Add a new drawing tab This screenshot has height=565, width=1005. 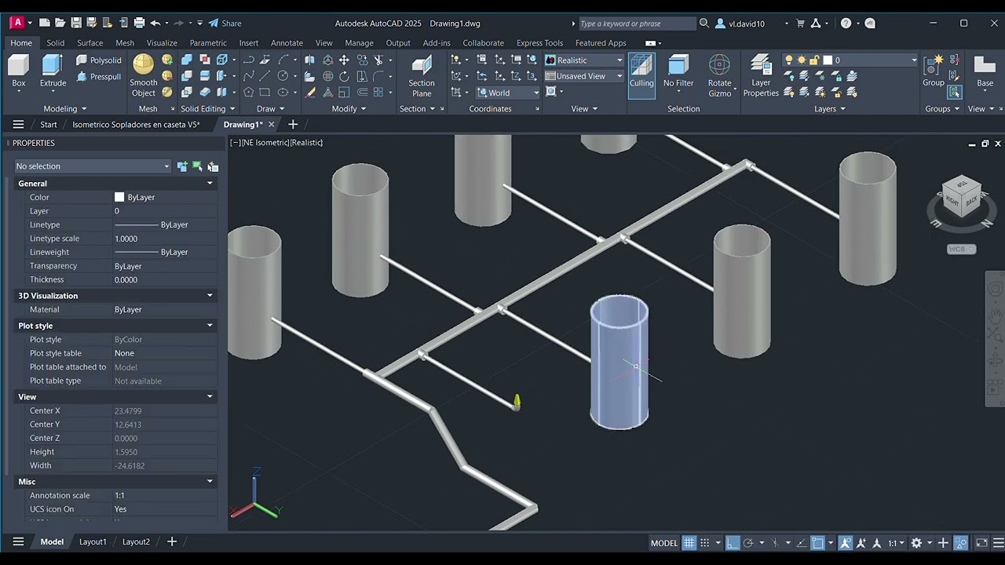click(x=293, y=125)
